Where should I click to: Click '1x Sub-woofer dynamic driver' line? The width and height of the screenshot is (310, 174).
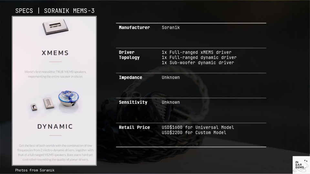click(x=198, y=63)
